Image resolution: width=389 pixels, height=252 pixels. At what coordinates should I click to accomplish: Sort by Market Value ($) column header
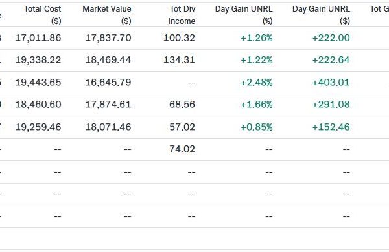[107, 15]
